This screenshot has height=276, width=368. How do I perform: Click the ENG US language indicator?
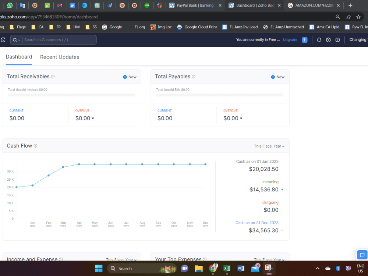[361, 268]
